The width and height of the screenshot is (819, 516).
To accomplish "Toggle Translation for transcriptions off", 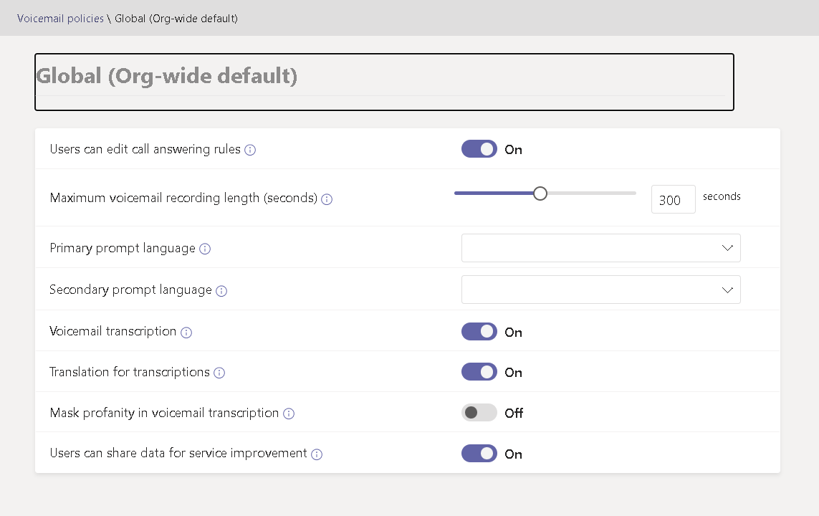I will pos(479,372).
